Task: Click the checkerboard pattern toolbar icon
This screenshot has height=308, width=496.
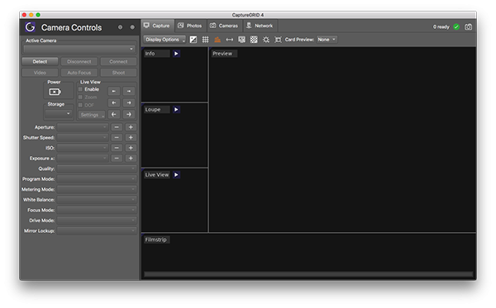Action: click(254, 40)
